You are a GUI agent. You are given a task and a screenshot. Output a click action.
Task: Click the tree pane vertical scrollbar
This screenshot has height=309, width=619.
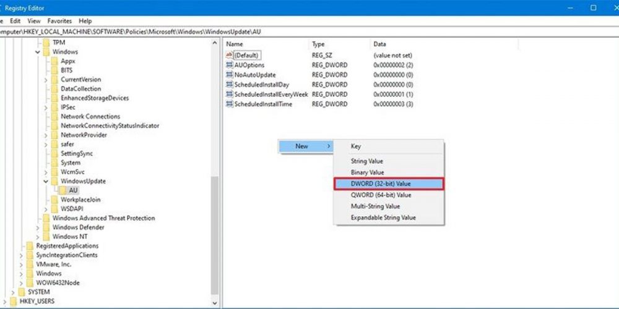click(215, 235)
